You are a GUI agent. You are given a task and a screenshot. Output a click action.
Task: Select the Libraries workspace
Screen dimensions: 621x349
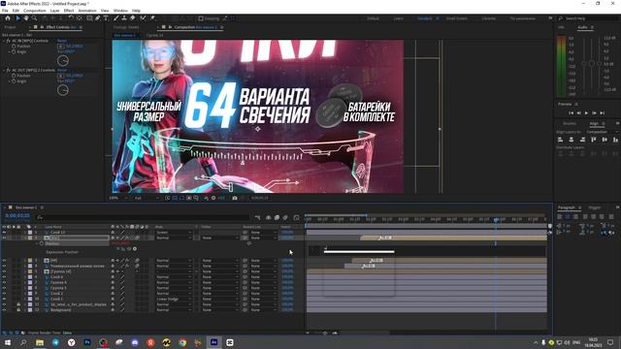(x=488, y=18)
